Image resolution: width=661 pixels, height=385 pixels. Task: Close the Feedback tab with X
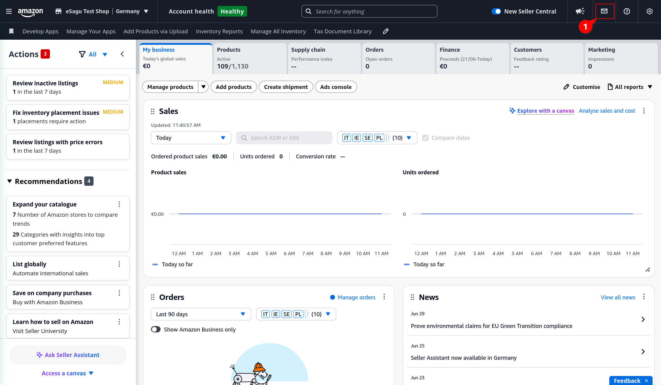tap(647, 381)
